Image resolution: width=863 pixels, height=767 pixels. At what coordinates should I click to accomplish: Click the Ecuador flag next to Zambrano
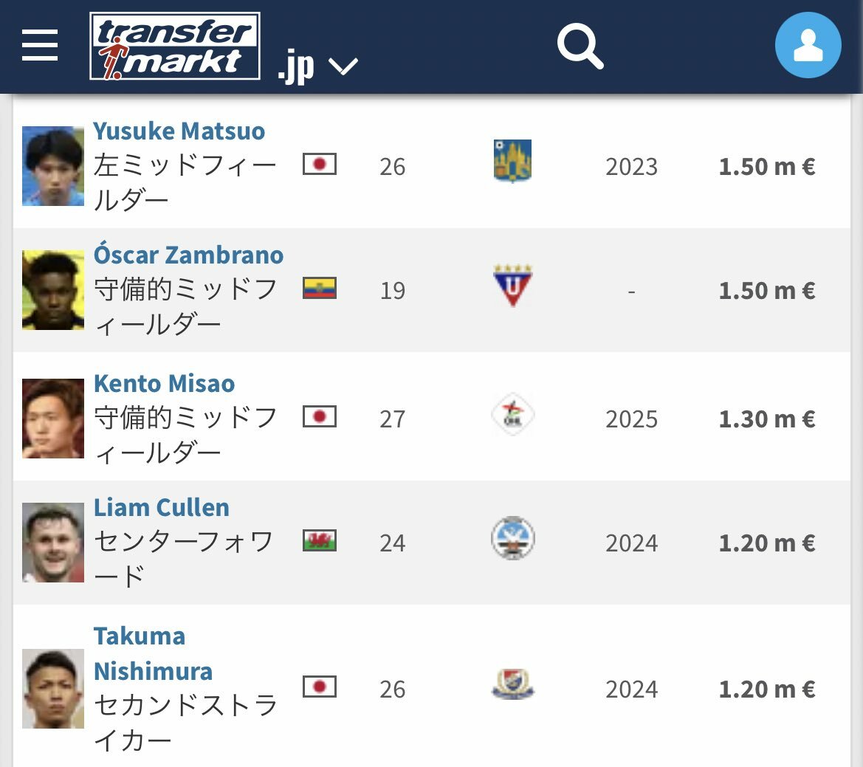tap(319, 289)
